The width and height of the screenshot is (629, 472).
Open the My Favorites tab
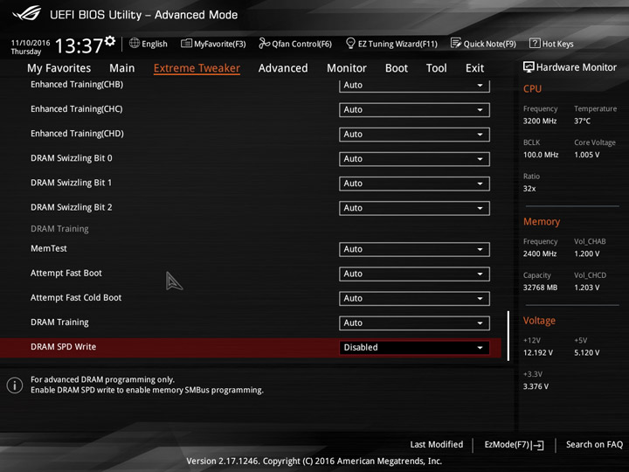[59, 68]
